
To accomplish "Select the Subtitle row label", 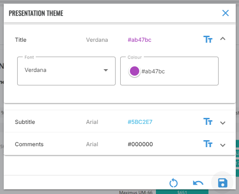I will point(25,122).
